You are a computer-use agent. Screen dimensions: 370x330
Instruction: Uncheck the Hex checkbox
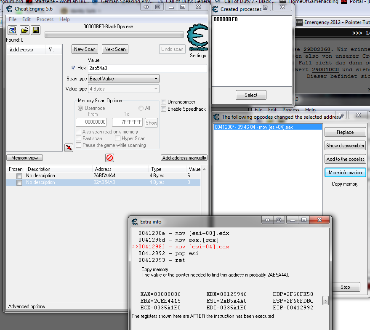tap(74, 68)
